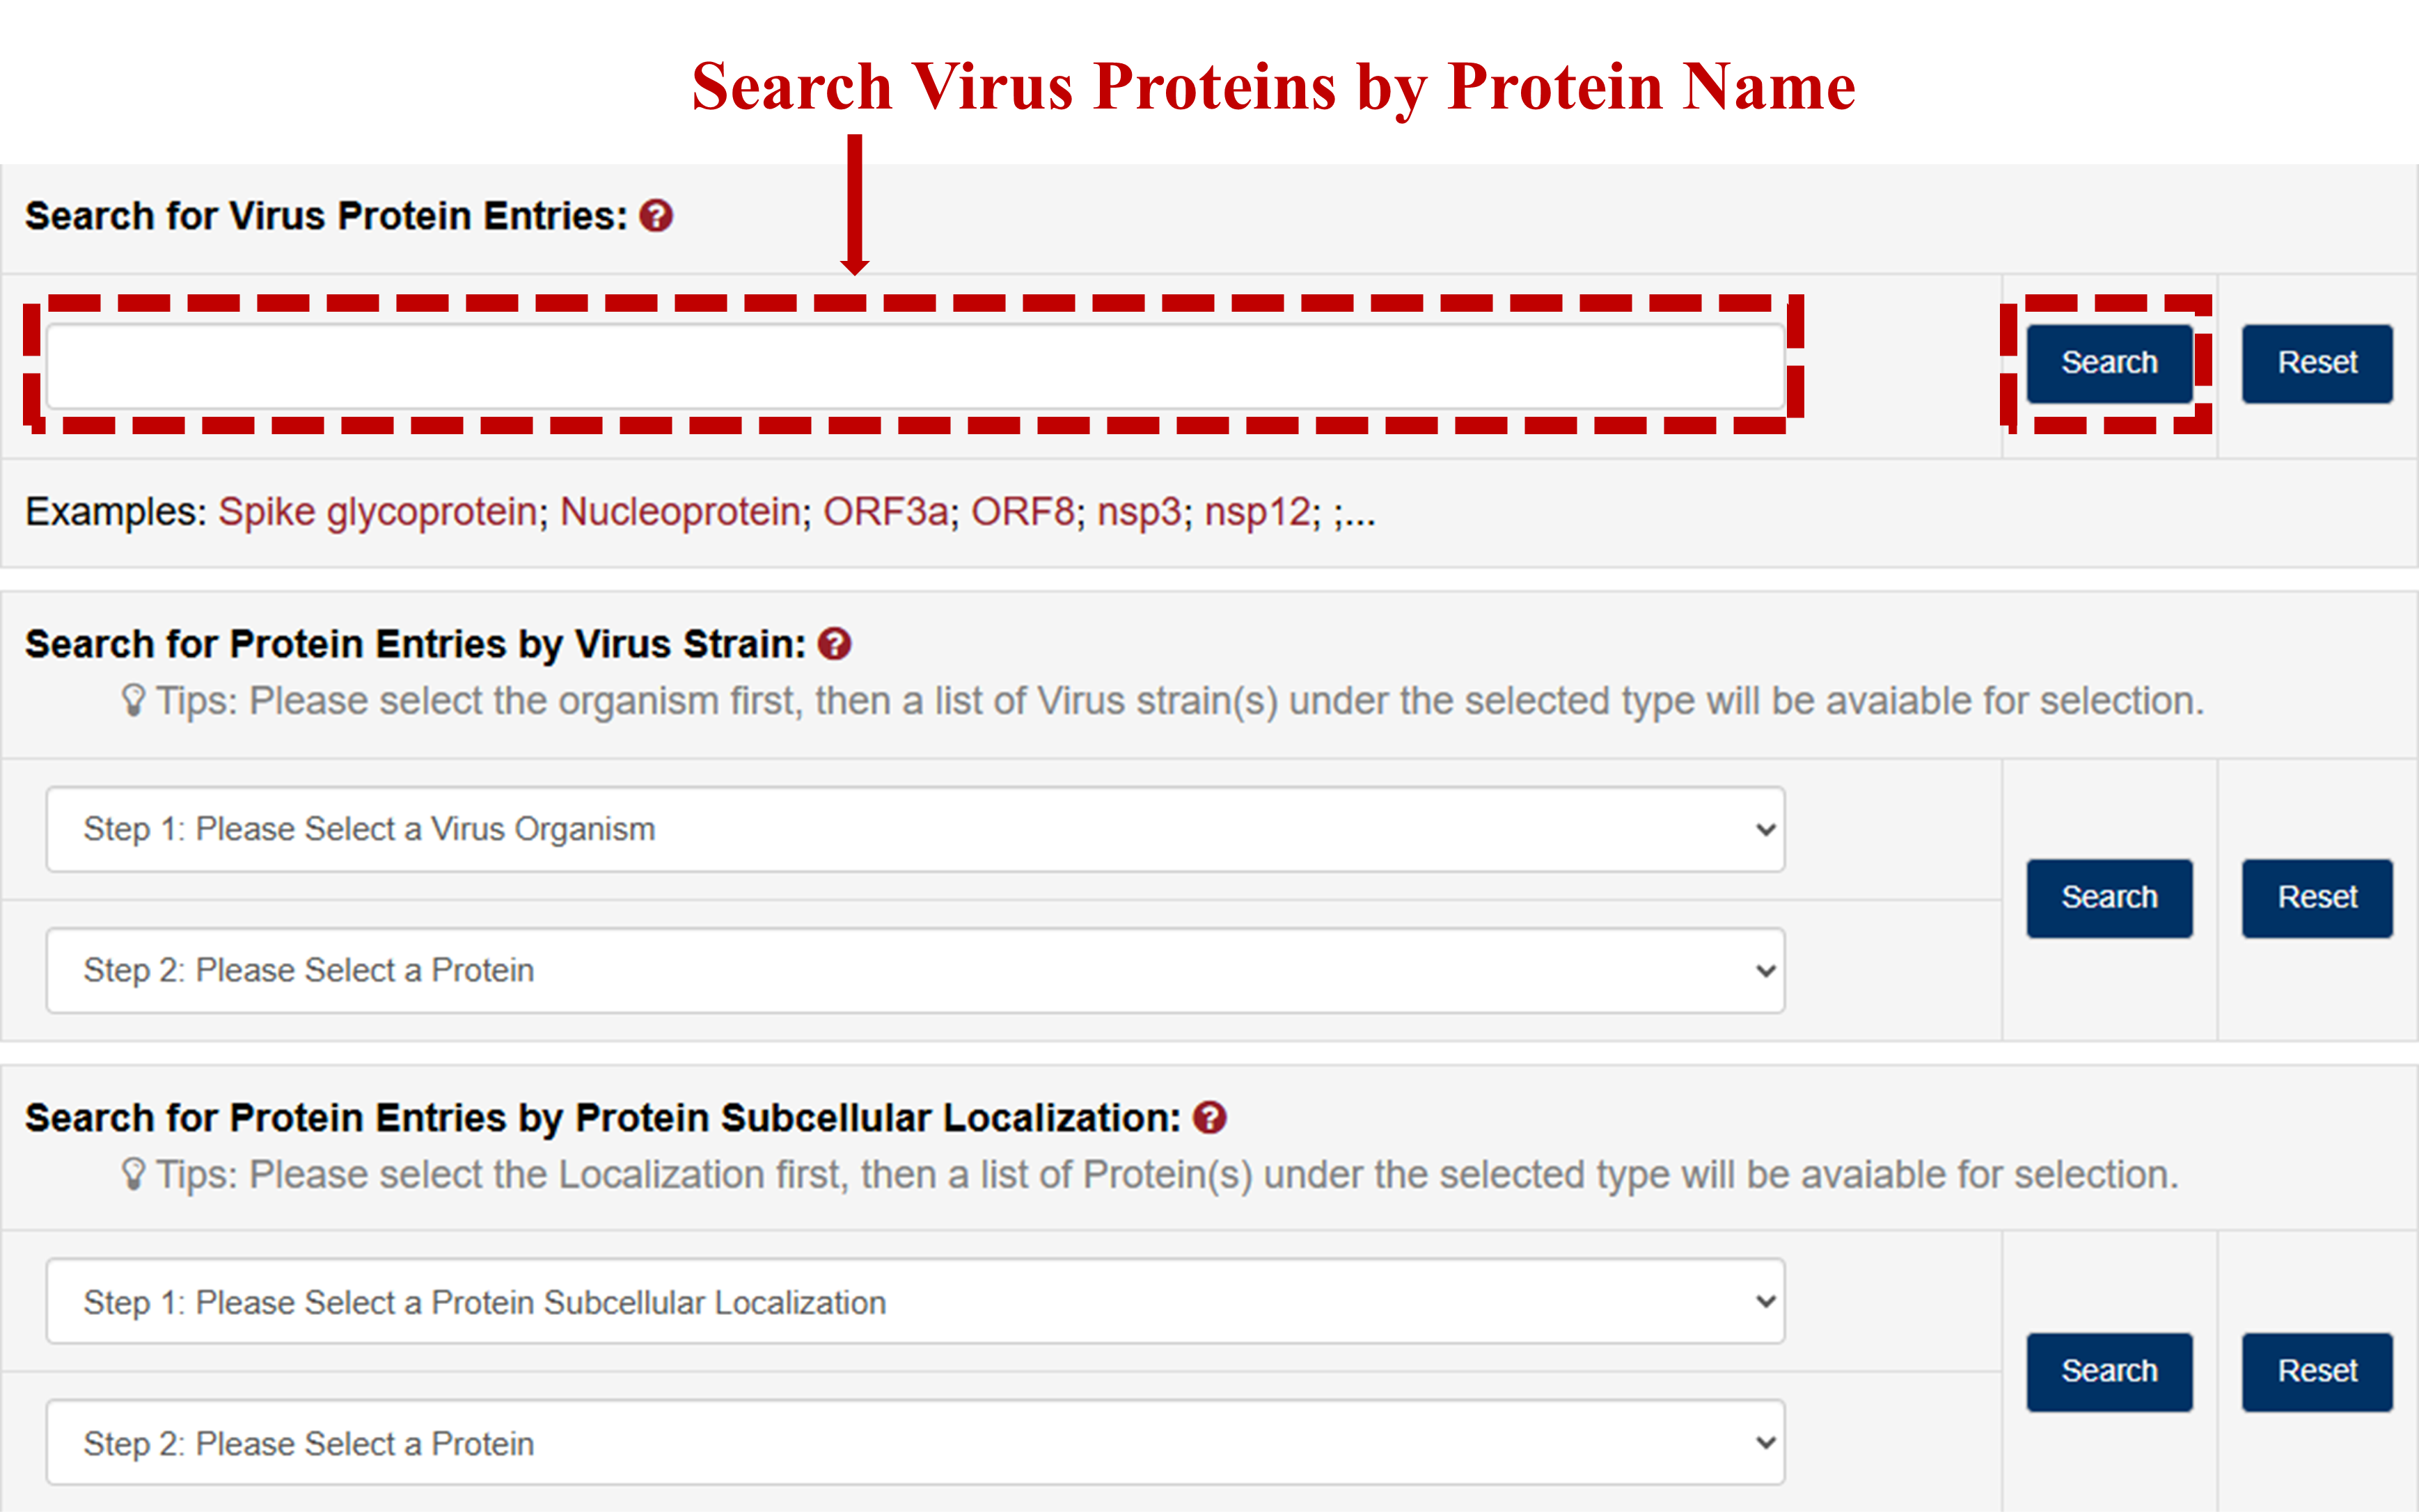The height and width of the screenshot is (1512, 2419).
Task: Reset the protein name search field
Action: [x=2316, y=363]
